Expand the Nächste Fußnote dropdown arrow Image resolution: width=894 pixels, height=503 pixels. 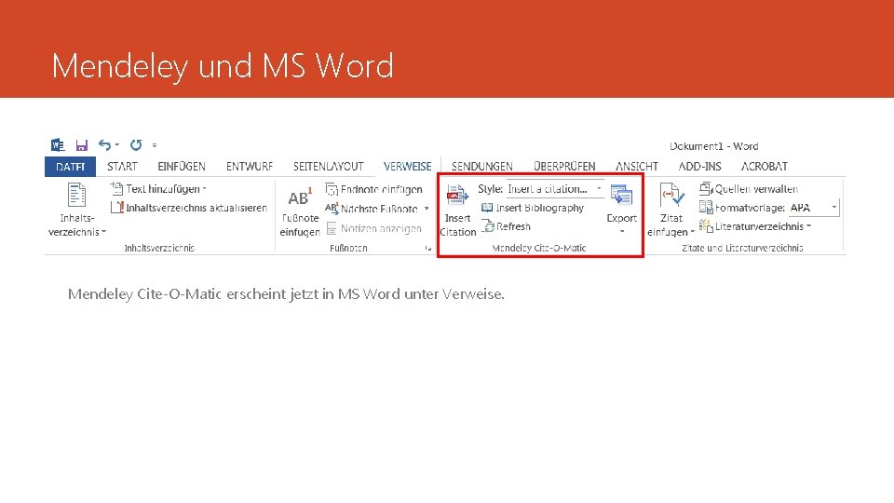(427, 209)
